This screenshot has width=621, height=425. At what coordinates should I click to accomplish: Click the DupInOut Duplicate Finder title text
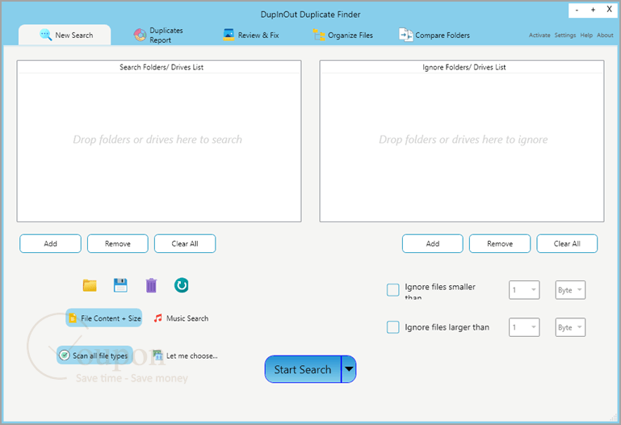coord(310,15)
